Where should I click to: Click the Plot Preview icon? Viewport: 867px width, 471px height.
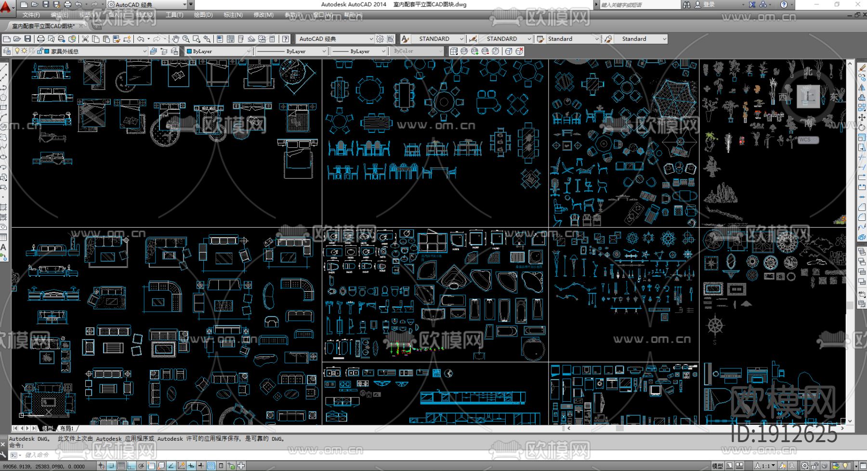coord(51,39)
